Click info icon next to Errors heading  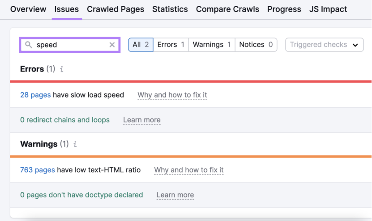(x=62, y=69)
